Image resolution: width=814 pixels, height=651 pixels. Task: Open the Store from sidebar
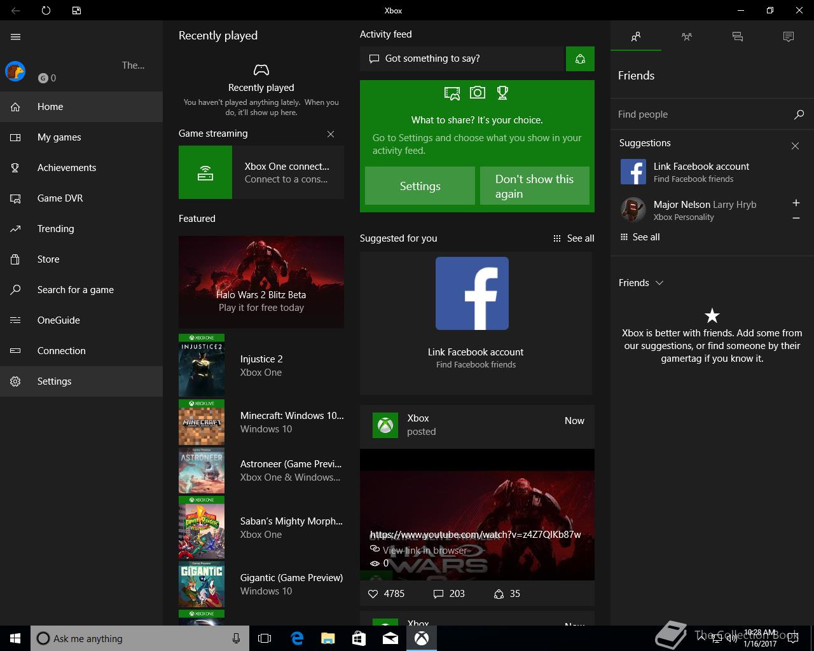(x=81, y=259)
